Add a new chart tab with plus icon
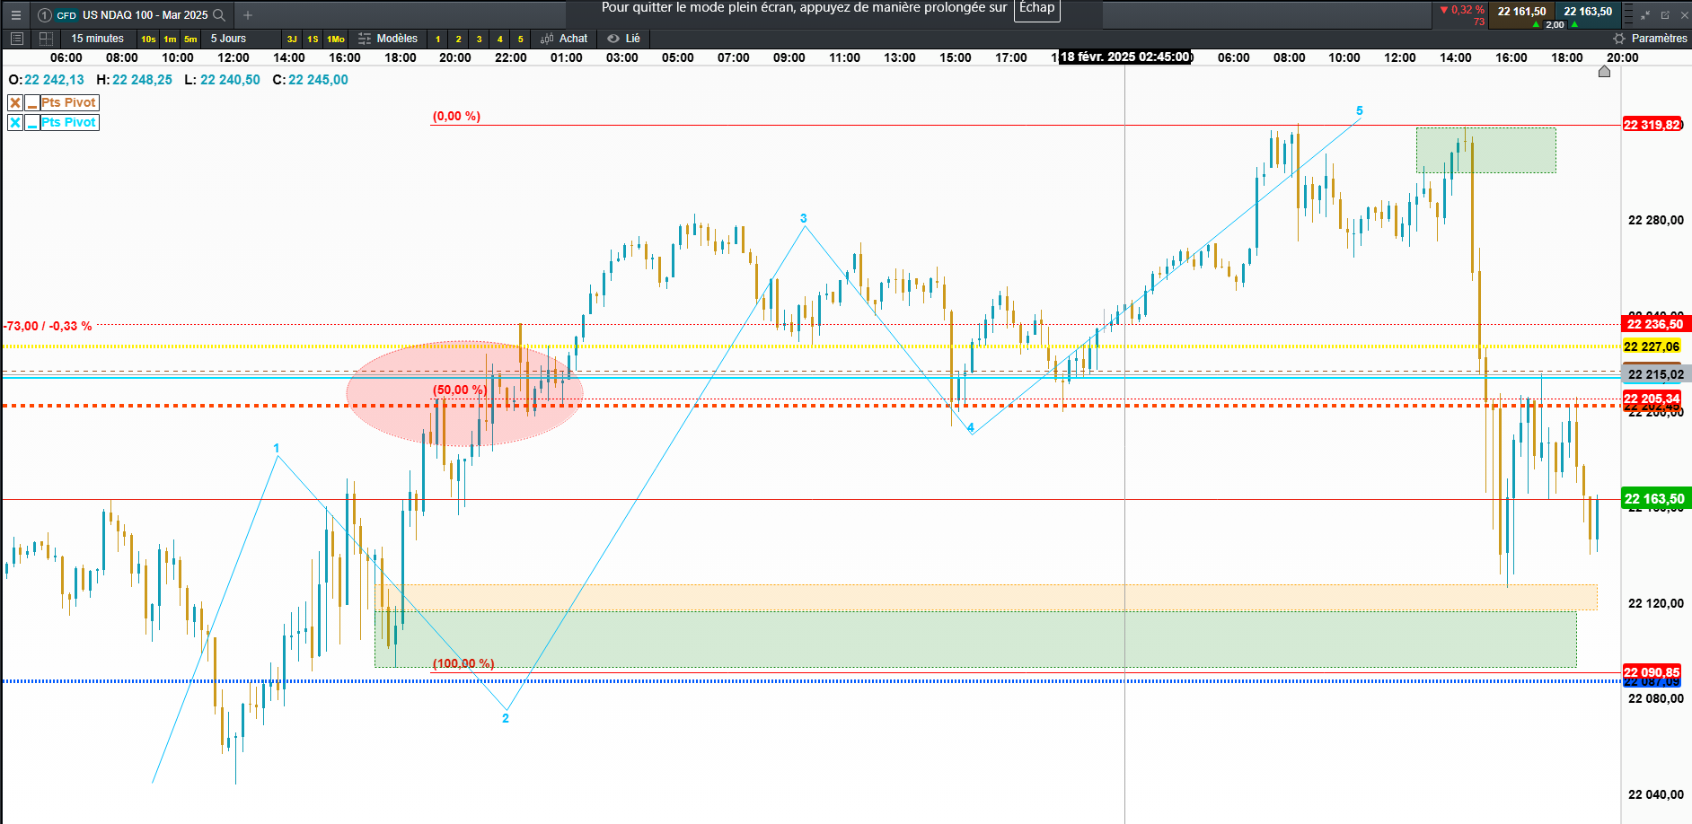Image resolution: width=1692 pixels, height=824 pixels. point(248,14)
